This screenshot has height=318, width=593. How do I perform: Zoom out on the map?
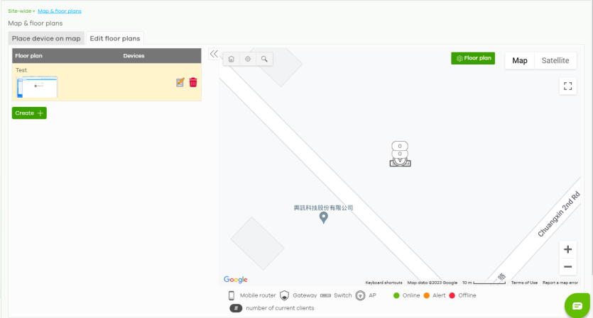click(567, 267)
